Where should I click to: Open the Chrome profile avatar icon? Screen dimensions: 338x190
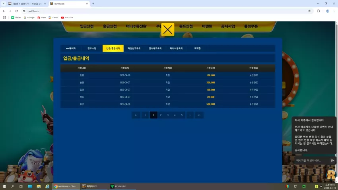[328, 11]
